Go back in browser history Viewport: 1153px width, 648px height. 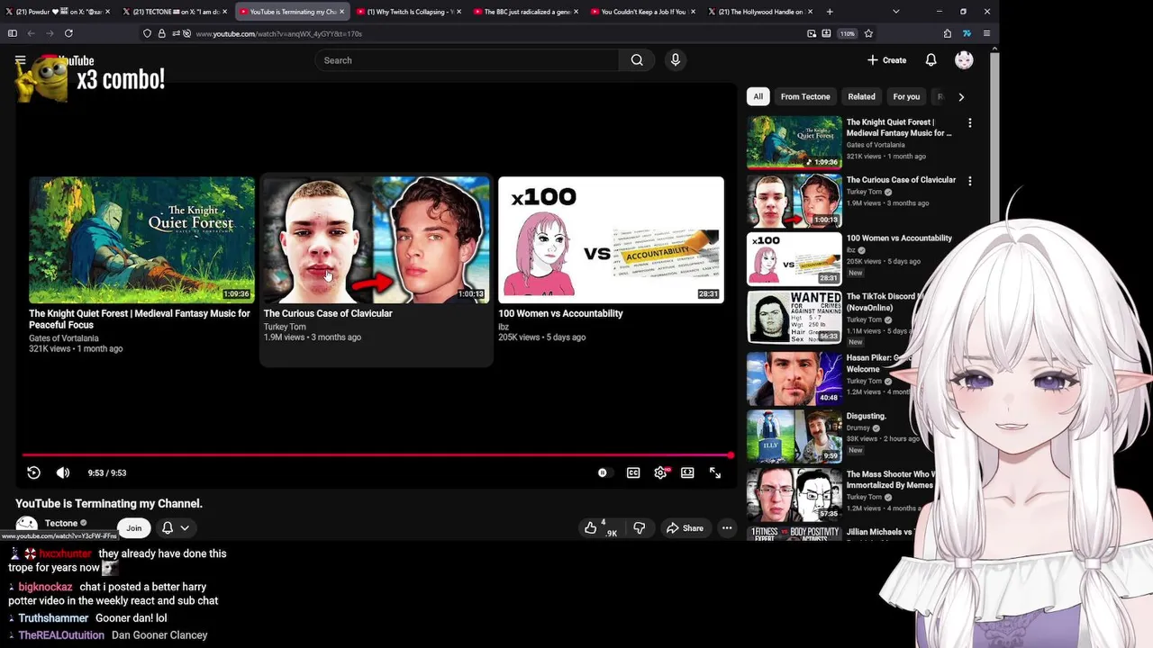(x=31, y=33)
